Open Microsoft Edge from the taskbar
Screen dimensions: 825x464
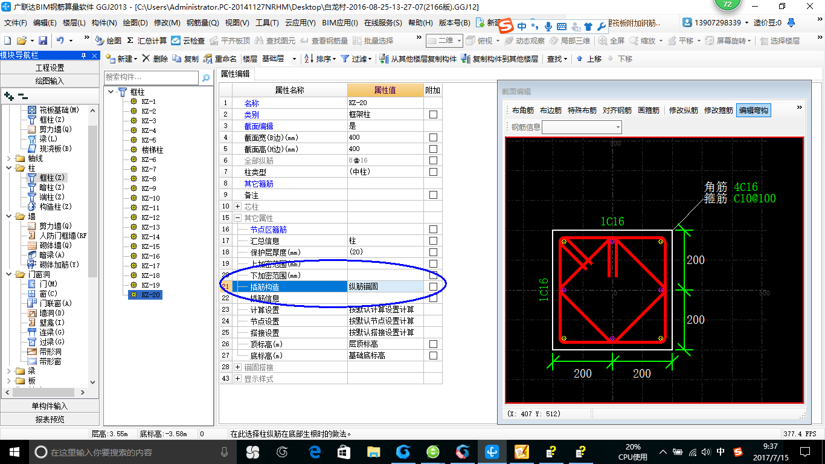click(x=315, y=451)
